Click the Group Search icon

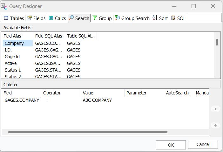117,18
